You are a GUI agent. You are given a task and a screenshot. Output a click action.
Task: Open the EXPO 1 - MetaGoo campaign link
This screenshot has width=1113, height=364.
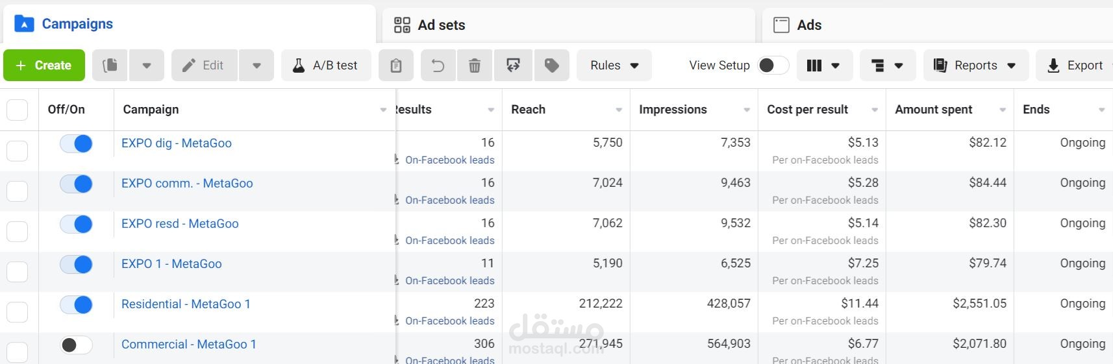[171, 264]
